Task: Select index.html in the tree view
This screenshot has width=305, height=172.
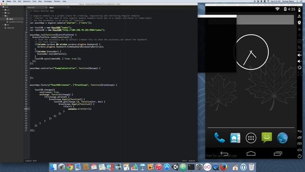Action: point(10,28)
